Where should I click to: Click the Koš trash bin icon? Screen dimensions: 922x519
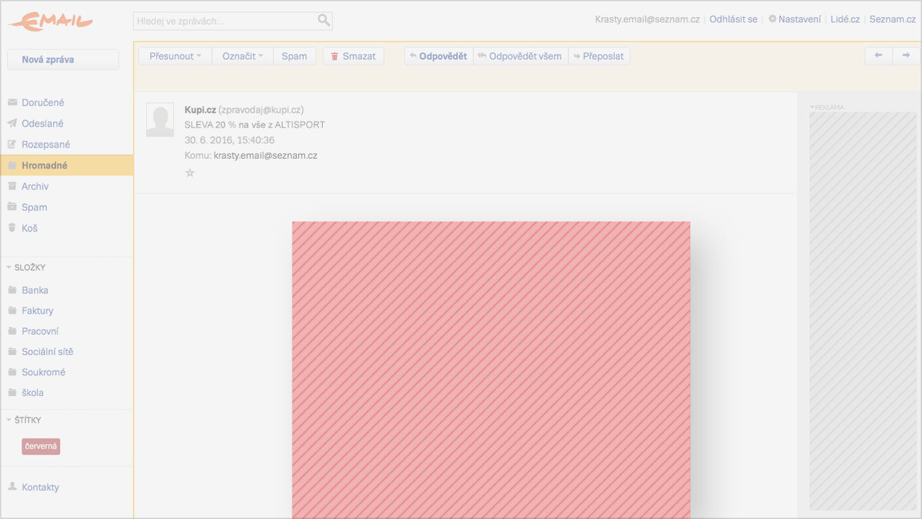pos(12,228)
